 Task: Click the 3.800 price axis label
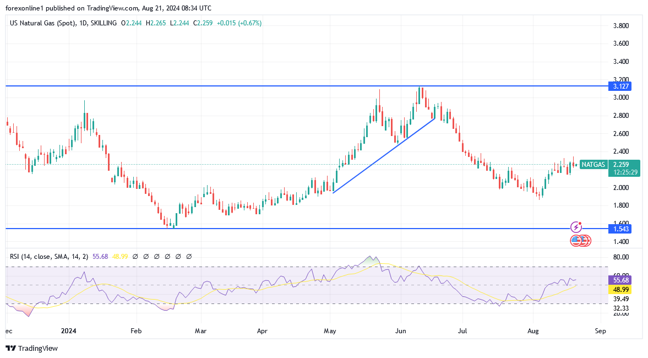click(620, 26)
